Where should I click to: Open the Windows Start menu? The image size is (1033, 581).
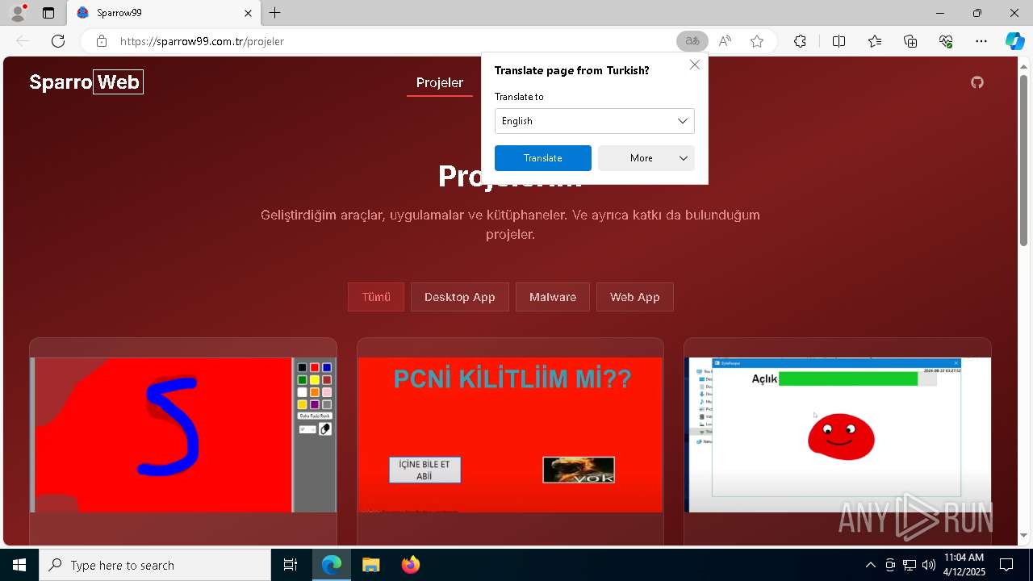[19, 565]
